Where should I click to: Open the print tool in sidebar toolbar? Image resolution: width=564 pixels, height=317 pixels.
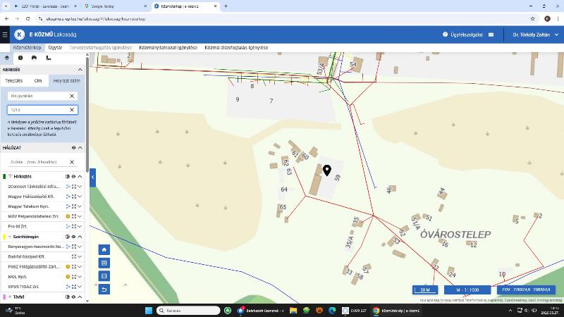pyautogui.click(x=35, y=58)
